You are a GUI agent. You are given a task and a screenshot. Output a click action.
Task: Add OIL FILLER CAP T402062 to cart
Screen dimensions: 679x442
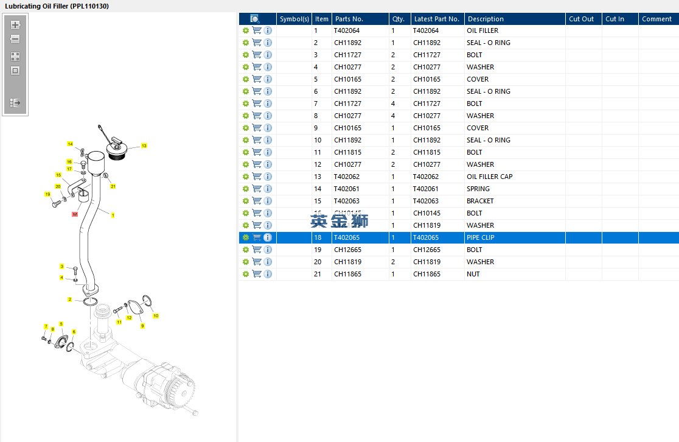click(x=257, y=177)
